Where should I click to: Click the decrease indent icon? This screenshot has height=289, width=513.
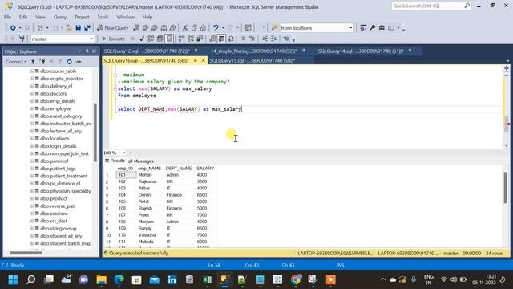tap(265, 39)
